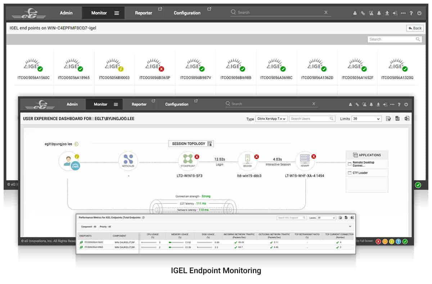The height and width of the screenshot is (284, 432).
Task: Click the yellow minor status filter in the dashboard footer
Action: (x=392, y=241)
